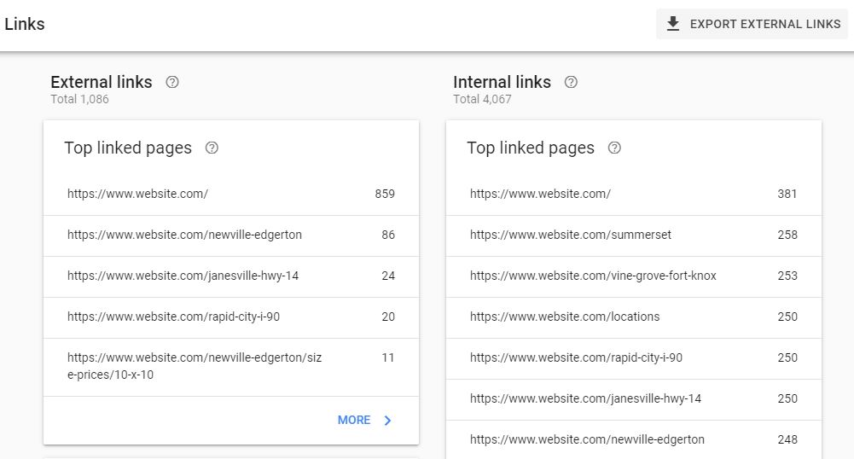
Task: Open newville-edgerton/size-prices/10-x-10 row
Action: click(230, 366)
